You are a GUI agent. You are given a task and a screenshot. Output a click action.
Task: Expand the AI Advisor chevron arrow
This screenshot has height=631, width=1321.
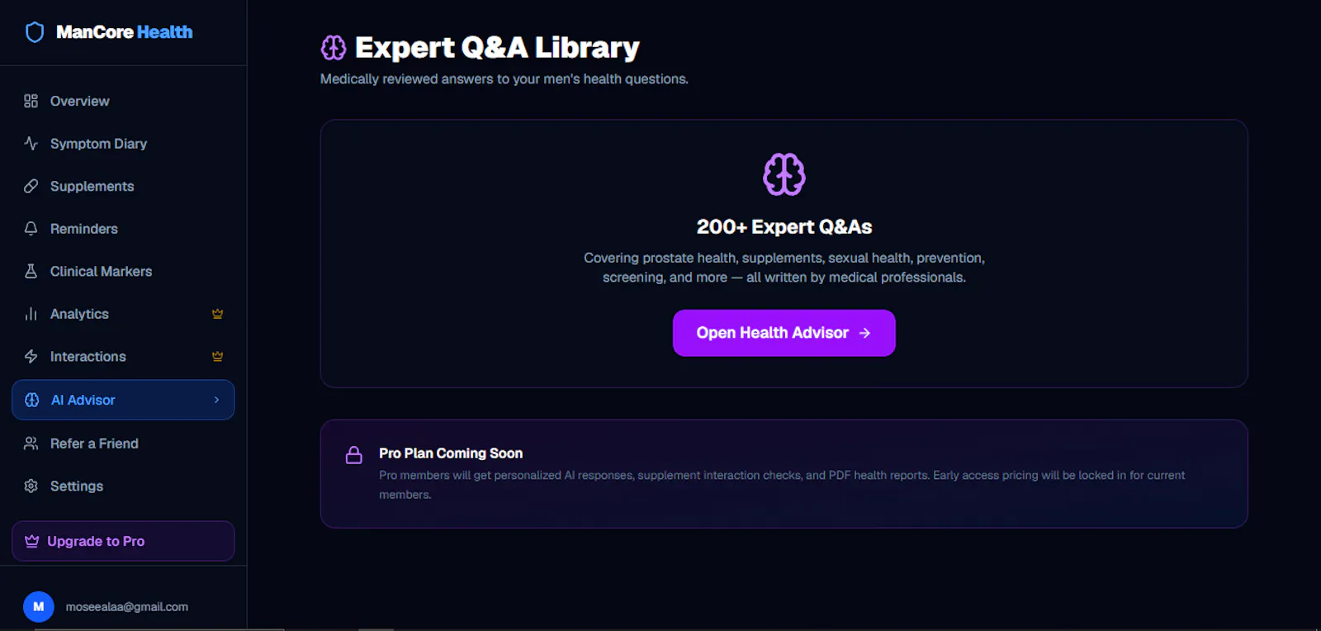(217, 400)
